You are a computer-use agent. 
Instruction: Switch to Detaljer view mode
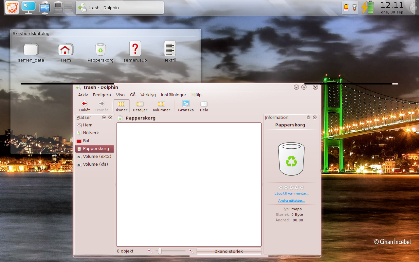(140, 104)
